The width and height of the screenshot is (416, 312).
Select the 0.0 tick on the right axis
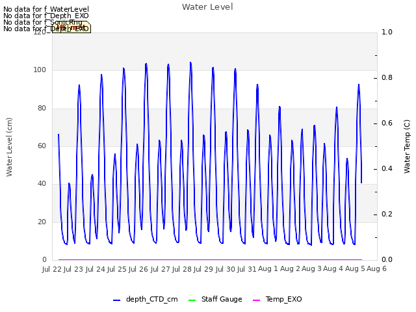click(387, 260)
